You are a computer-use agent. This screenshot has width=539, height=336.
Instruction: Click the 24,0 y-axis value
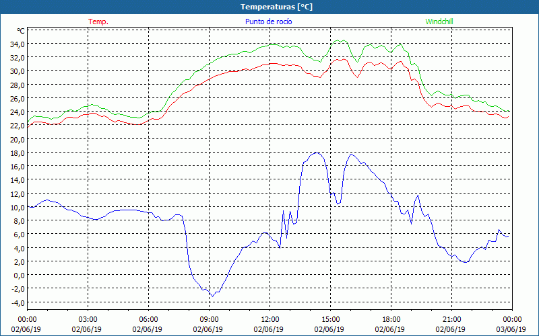point(18,112)
